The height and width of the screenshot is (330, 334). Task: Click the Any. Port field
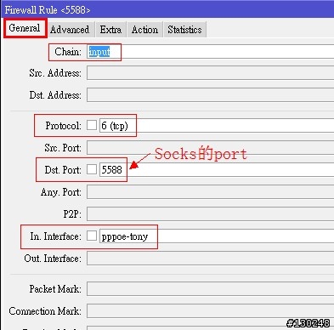click(x=210, y=192)
